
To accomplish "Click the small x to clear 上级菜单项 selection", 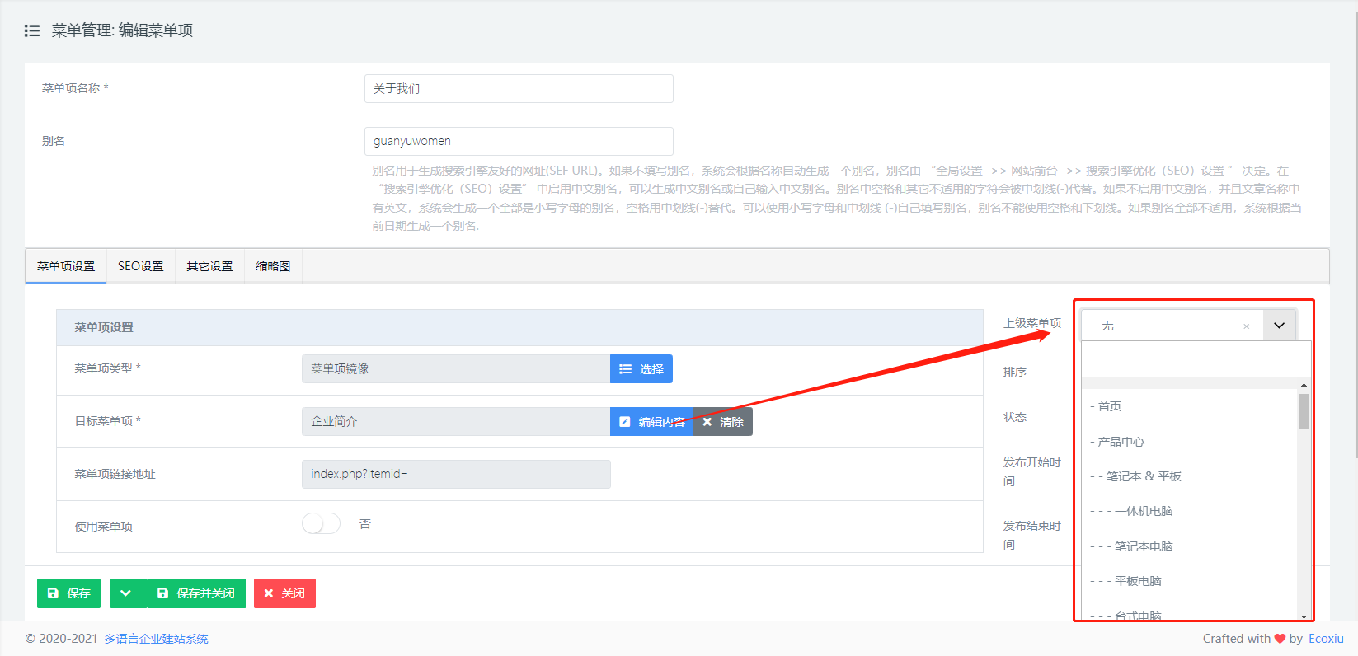I will pyautogui.click(x=1246, y=326).
